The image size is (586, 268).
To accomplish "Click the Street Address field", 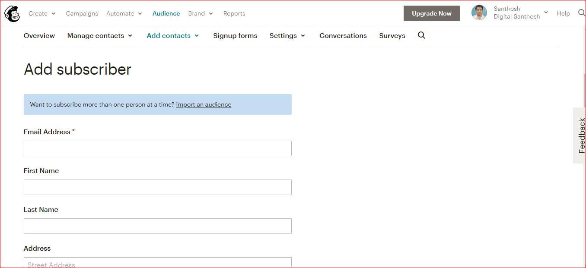I will click(x=158, y=263).
